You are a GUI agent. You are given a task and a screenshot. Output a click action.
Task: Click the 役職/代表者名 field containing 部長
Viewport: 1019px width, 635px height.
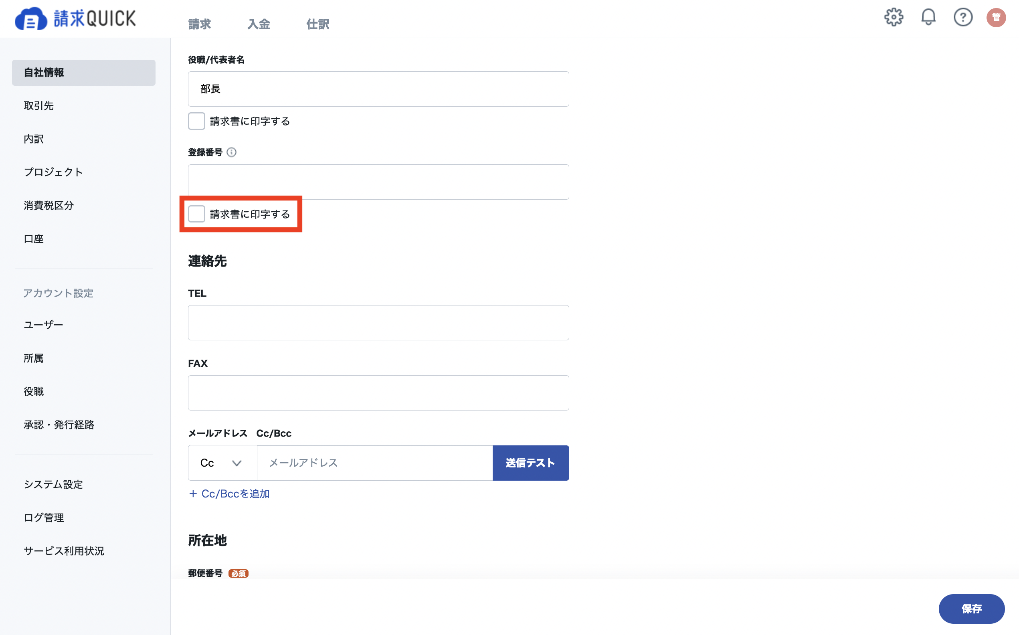378,89
